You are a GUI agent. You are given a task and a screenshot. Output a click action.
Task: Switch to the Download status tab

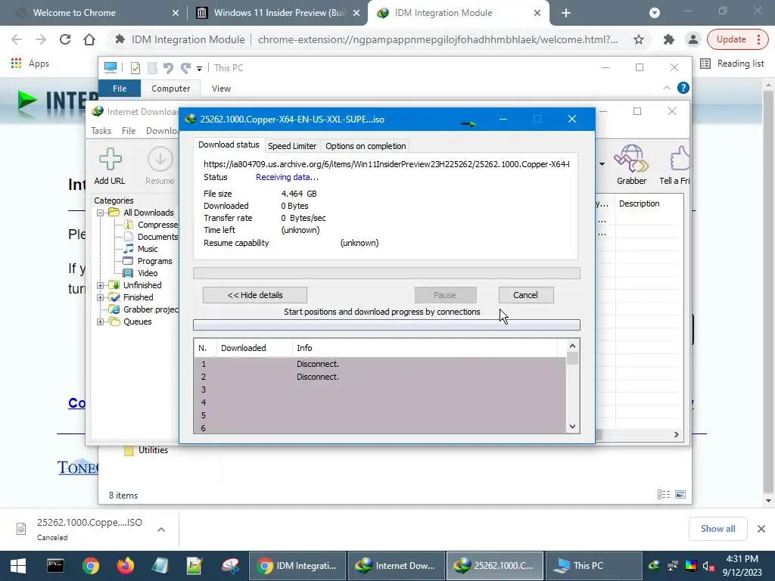pyautogui.click(x=229, y=144)
